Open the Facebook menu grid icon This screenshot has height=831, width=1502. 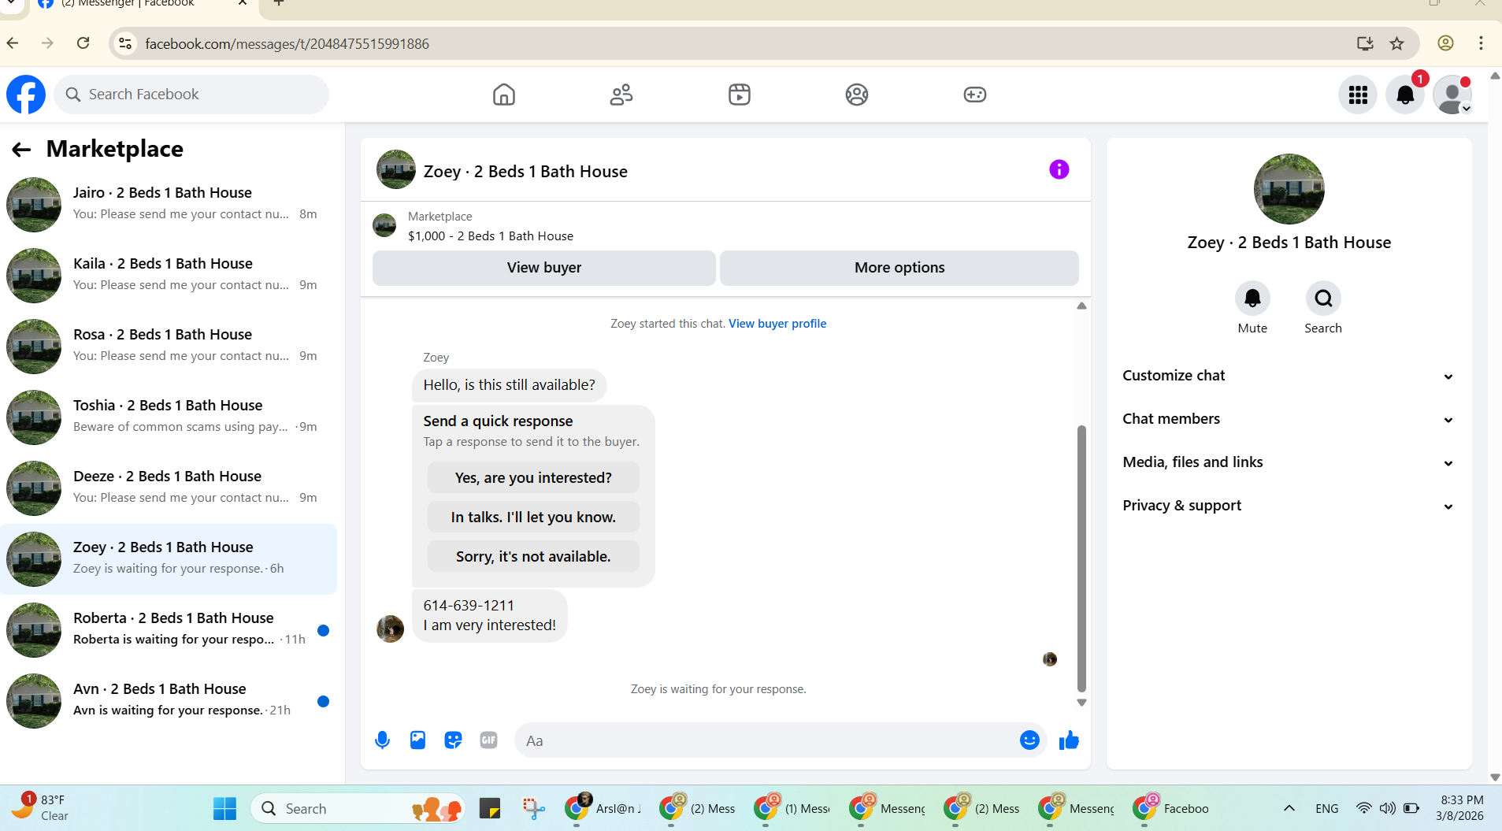click(1358, 95)
